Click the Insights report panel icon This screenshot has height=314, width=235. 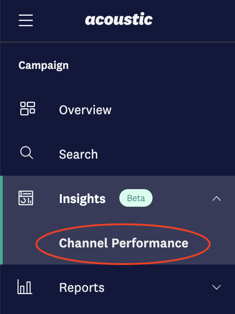(x=26, y=198)
